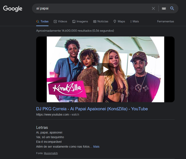186x159 pixels.
Task: Click the youtube.com watch URL
Action: coord(58,115)
